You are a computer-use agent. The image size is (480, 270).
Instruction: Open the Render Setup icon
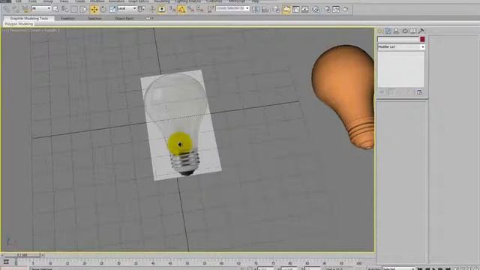[327, 10]
